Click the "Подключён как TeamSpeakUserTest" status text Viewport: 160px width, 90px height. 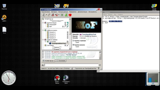[x=86, y=68]
